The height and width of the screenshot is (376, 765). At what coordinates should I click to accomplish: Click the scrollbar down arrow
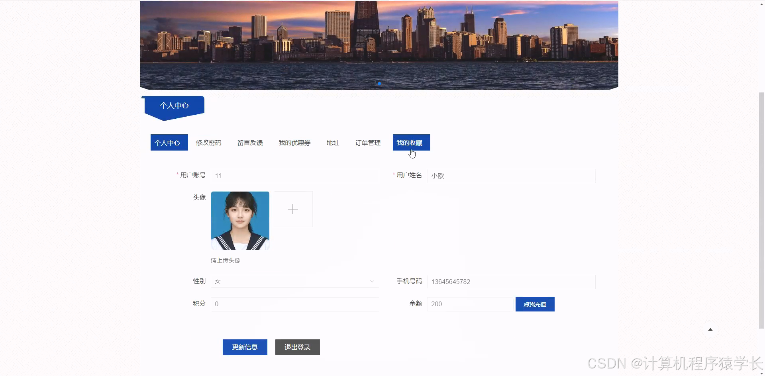pyautogui.click(x=761, y=372)
